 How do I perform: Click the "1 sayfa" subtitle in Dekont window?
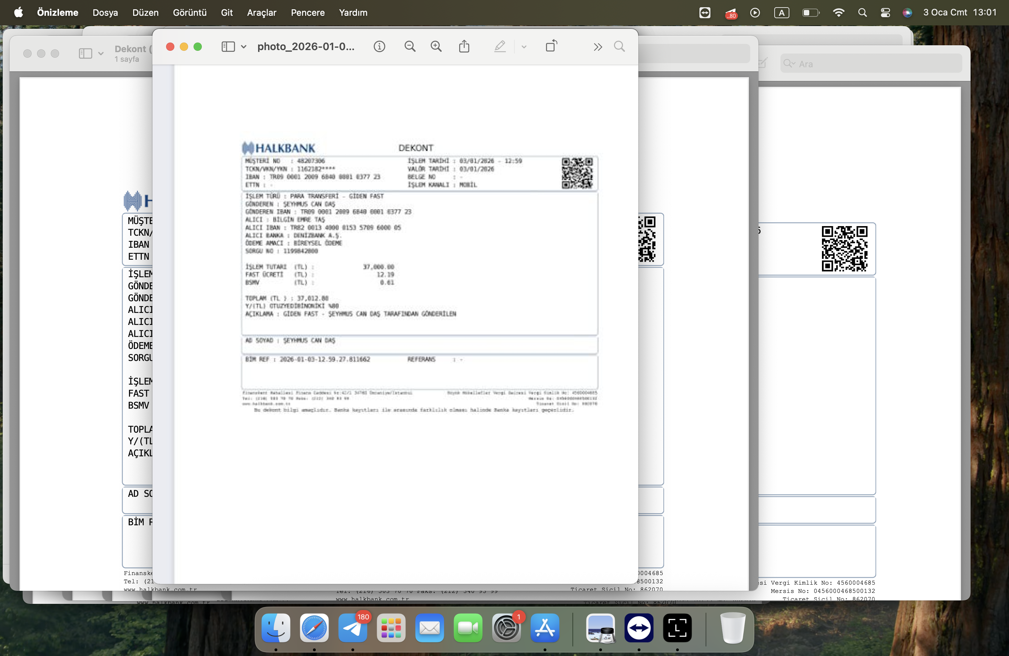[127, 59]
